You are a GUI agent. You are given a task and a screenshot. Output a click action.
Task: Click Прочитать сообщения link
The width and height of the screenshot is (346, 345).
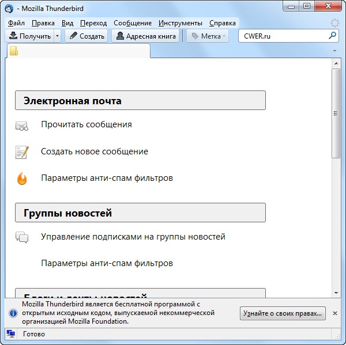[x=86, y=124]
